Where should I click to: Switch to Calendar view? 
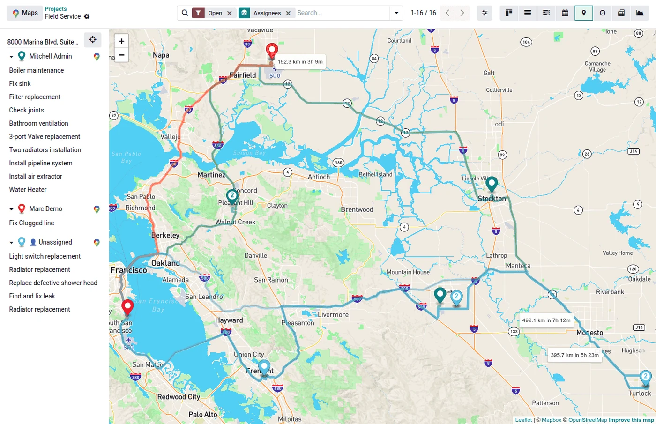click(x=565, y=13)
